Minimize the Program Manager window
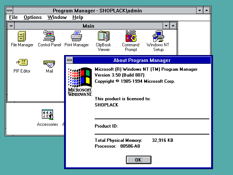Image resolution: width=233 pixels, height=175 pixels. click(x=200, y=11)
